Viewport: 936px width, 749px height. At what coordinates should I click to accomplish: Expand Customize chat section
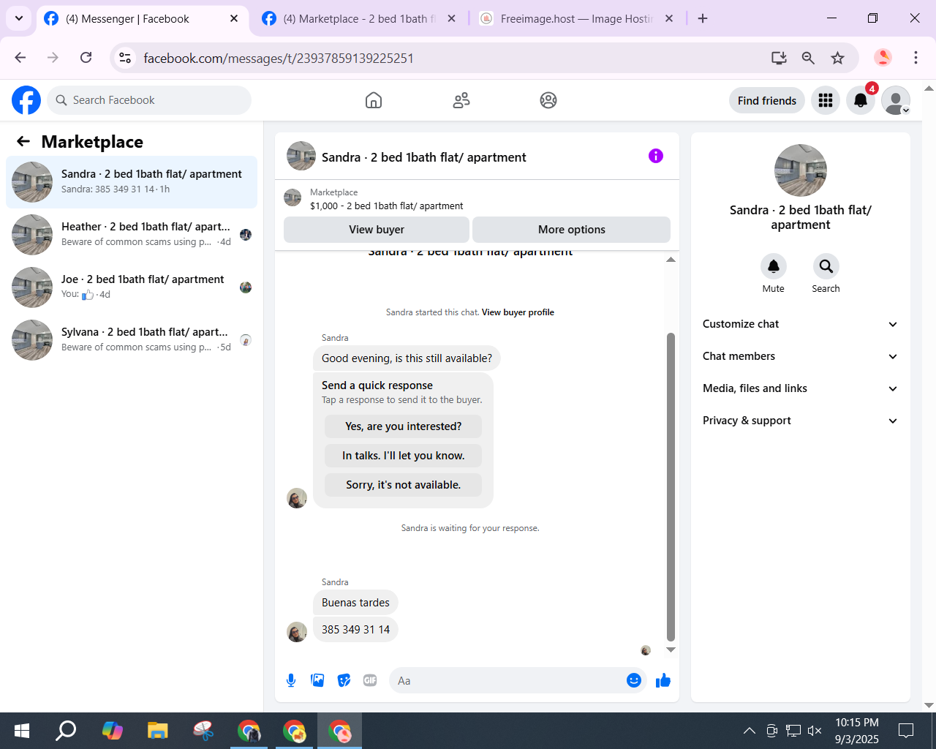click(801, 324)
